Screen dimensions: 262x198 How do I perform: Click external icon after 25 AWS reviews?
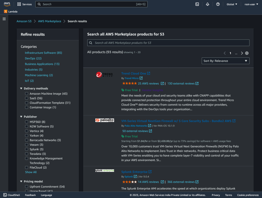(162, 83)
